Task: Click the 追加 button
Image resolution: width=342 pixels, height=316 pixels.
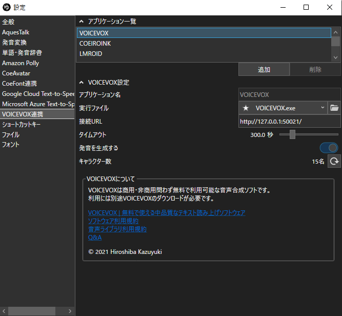Action: tap(264, 70)
